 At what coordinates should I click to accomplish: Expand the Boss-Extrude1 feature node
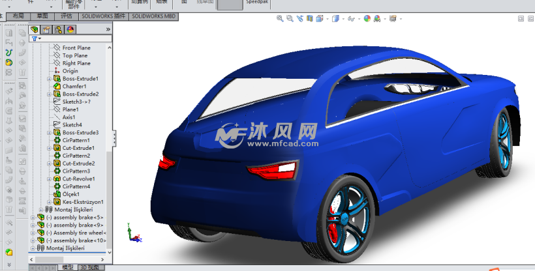50,79
